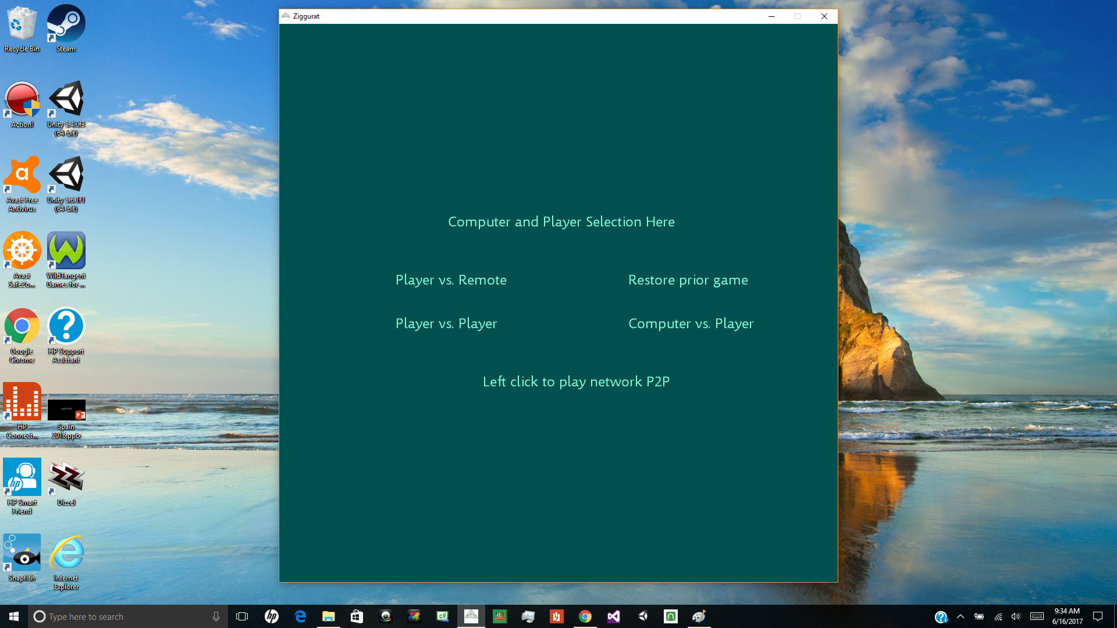Screen dimensions: 1117x628
Task: Open Computer and Player Selection Here
Action: (x=561, y=221)
